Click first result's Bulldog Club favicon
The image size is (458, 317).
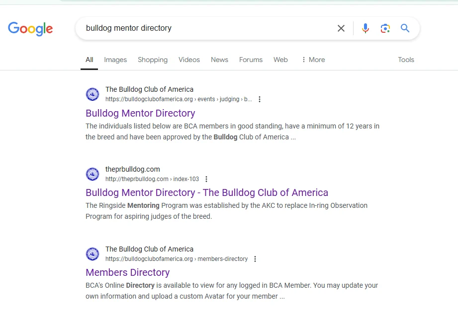click(x=92, y=94)
